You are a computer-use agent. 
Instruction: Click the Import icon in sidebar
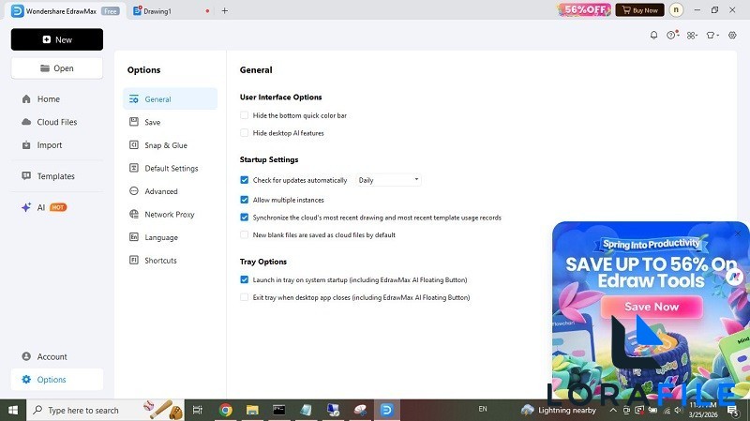pos(26,145)
